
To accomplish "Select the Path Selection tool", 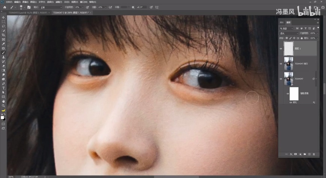I will point(3,92).
